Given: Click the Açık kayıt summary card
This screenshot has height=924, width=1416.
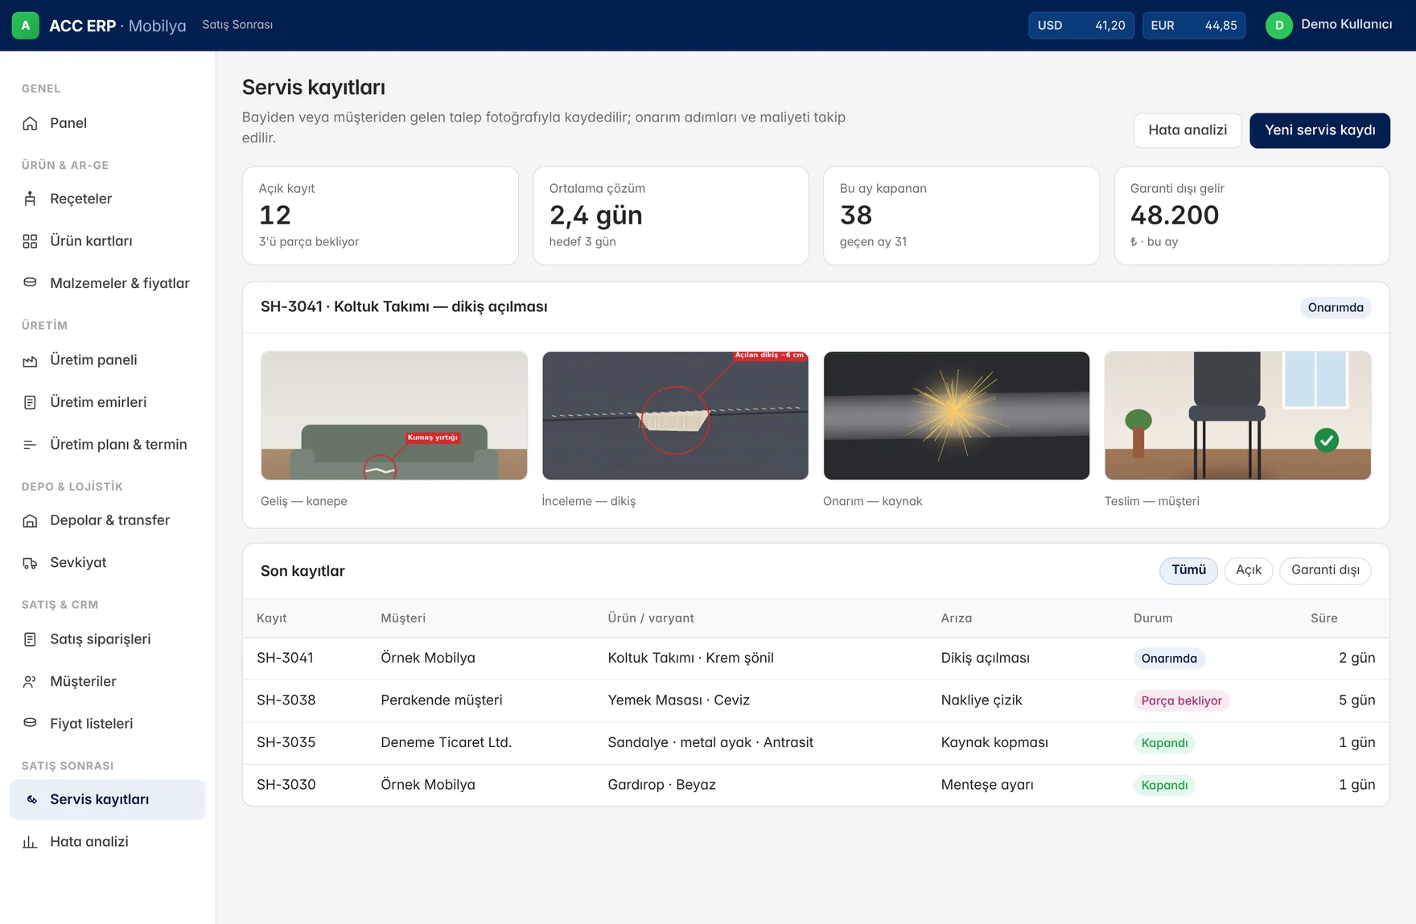Looking at the screenshot, I should 381,216.
